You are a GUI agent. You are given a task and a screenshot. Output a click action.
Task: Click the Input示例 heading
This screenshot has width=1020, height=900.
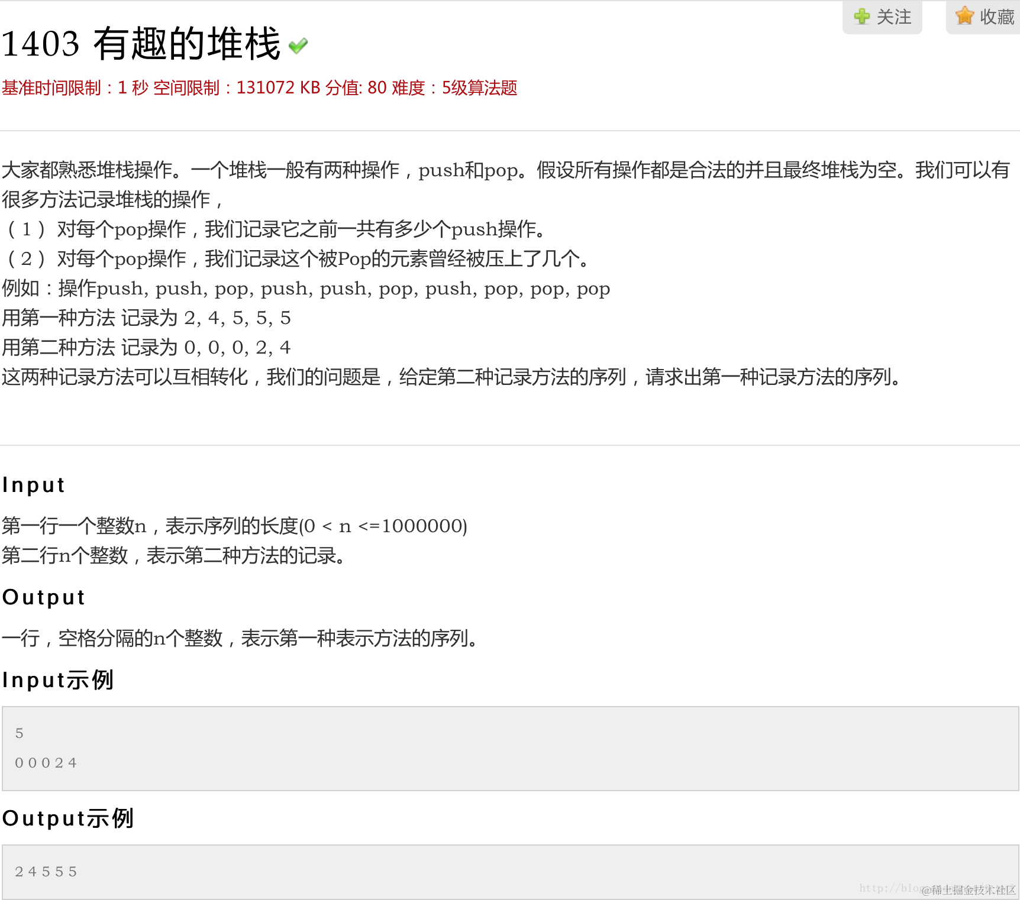tap(58, 680)
